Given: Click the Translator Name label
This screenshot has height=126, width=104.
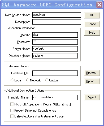Looking at the screenshot, I should pos(19,97).
